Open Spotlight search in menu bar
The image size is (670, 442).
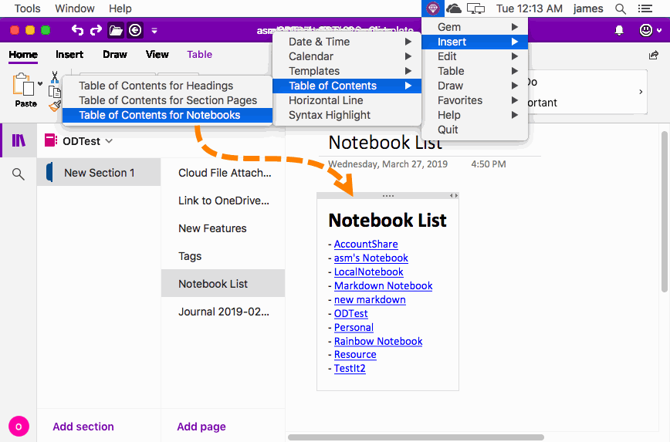[621, 8]
